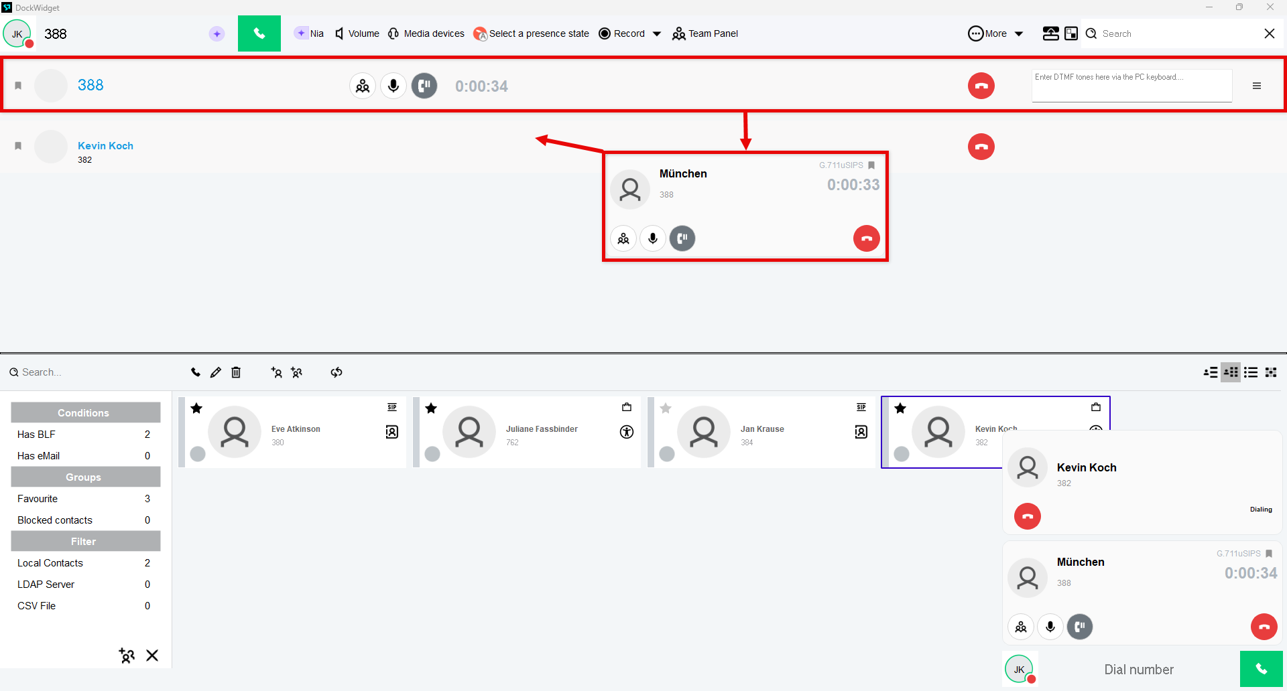Click the green call button beside 388
This screenshot has width=1287, height=691.
(259, 33)
